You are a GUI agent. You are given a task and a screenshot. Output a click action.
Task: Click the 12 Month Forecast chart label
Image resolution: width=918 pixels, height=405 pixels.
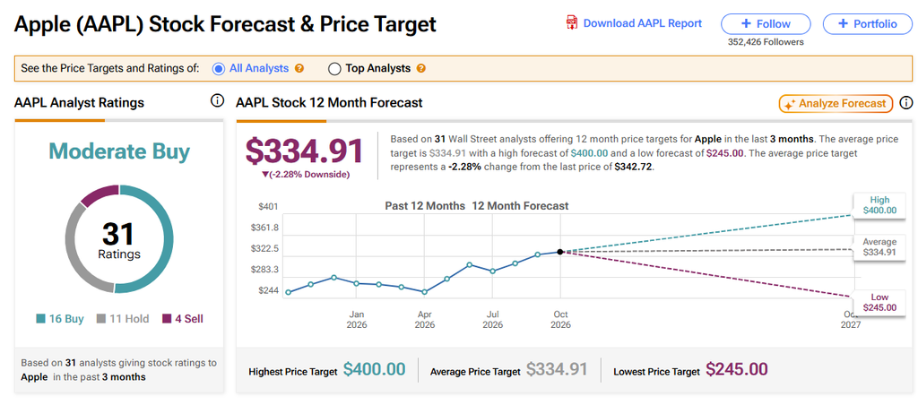(x=521, y=206)
